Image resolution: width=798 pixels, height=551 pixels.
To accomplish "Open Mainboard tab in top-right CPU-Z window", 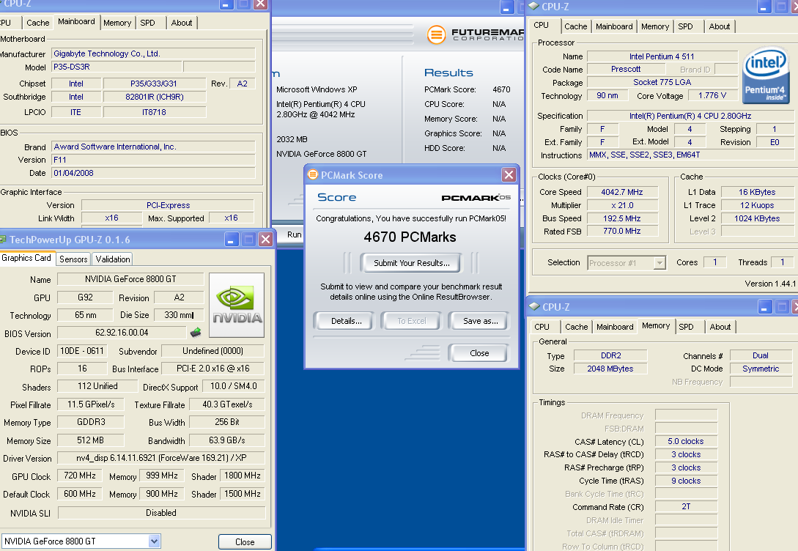I will pos(614,26).
